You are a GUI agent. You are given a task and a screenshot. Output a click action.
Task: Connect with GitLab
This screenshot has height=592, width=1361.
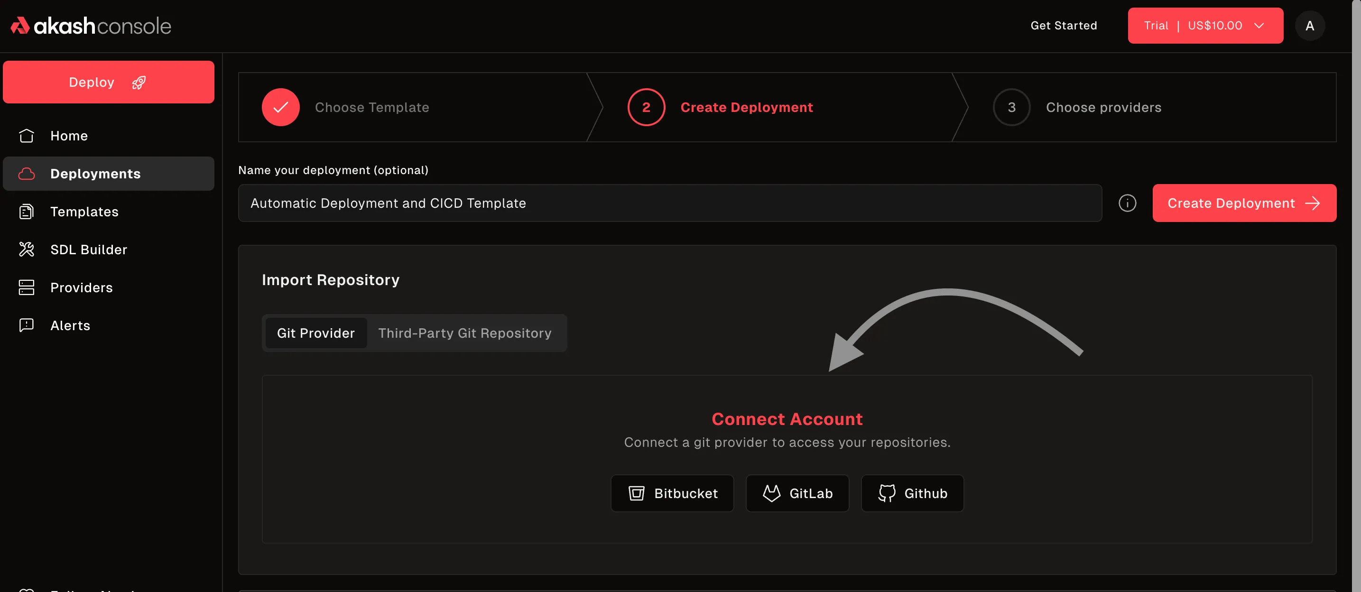click(797, 493)
